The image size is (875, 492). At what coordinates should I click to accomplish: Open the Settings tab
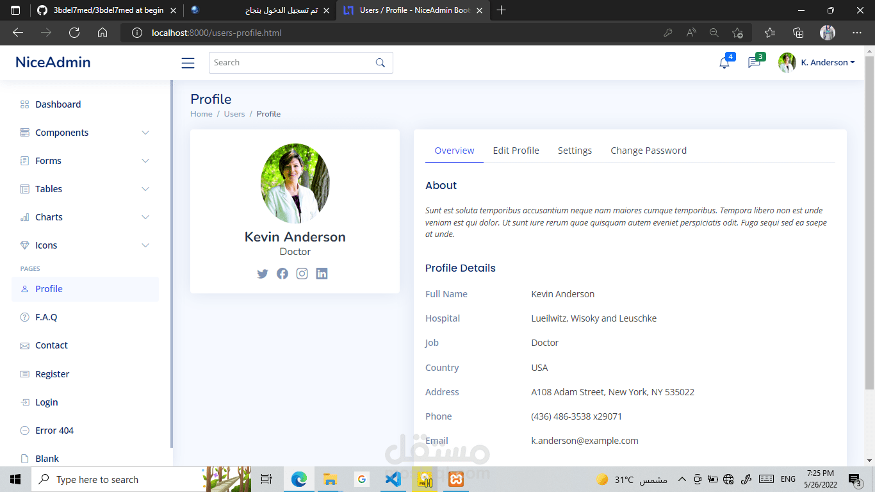[x=575, y=151]
